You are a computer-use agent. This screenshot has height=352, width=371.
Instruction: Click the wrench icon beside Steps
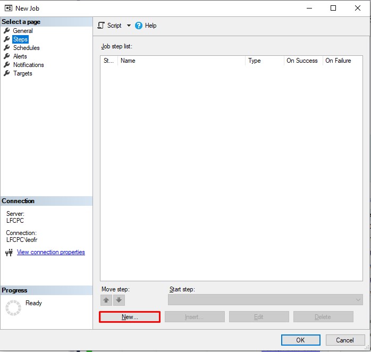tap(7, 39)
